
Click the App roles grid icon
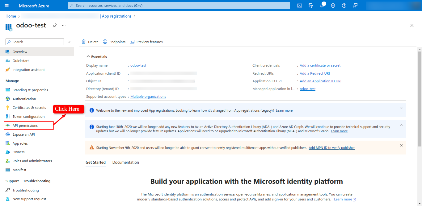8,143
